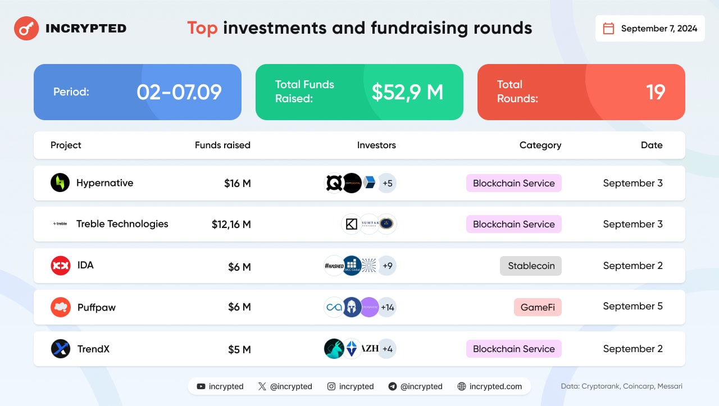
Task: Click the Instagram icon in footer
Action: click(x=331, y=386)
